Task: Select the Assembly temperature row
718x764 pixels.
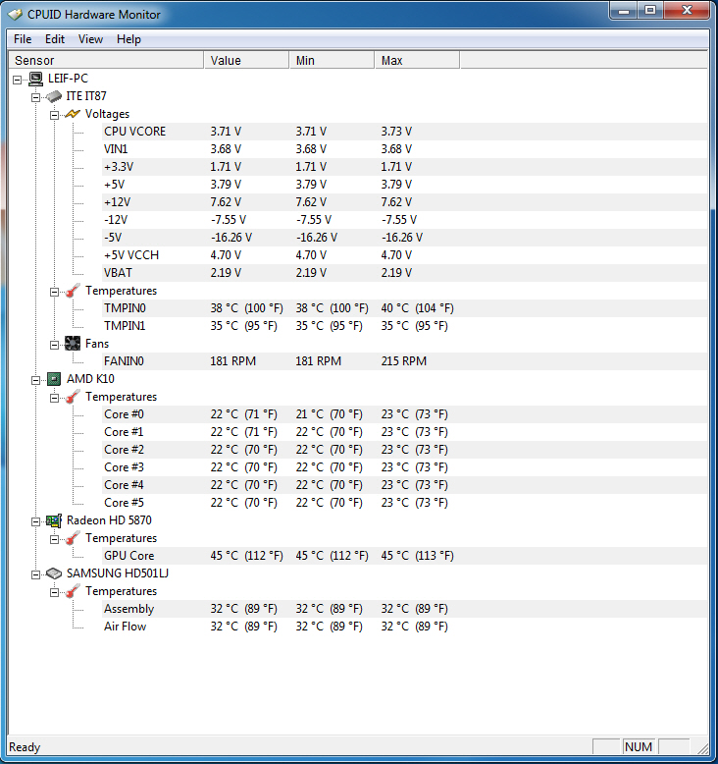Action: [x=404, y=609]
